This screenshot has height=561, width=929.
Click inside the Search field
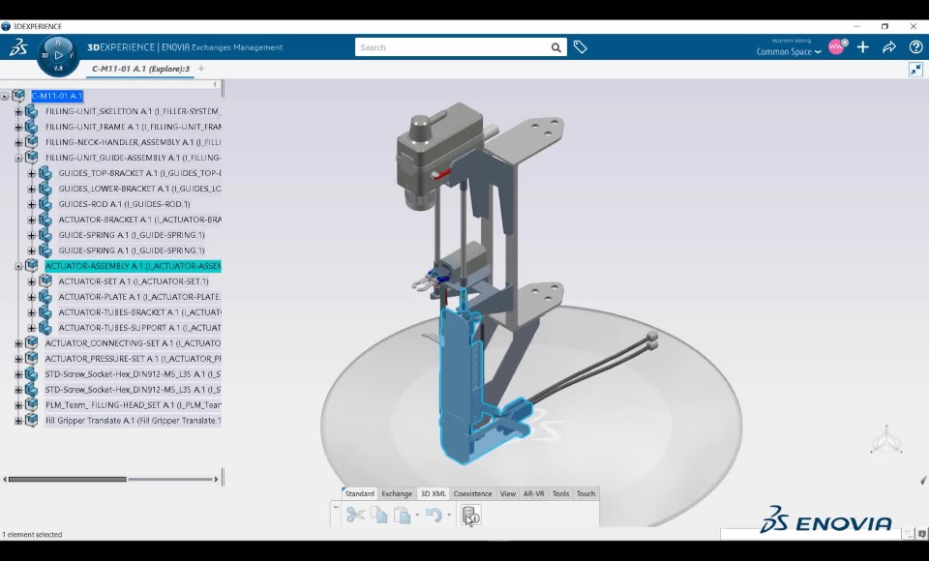452,47
